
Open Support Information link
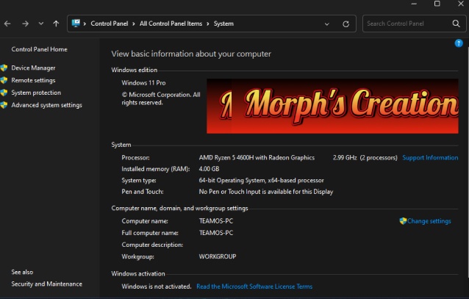430,157
